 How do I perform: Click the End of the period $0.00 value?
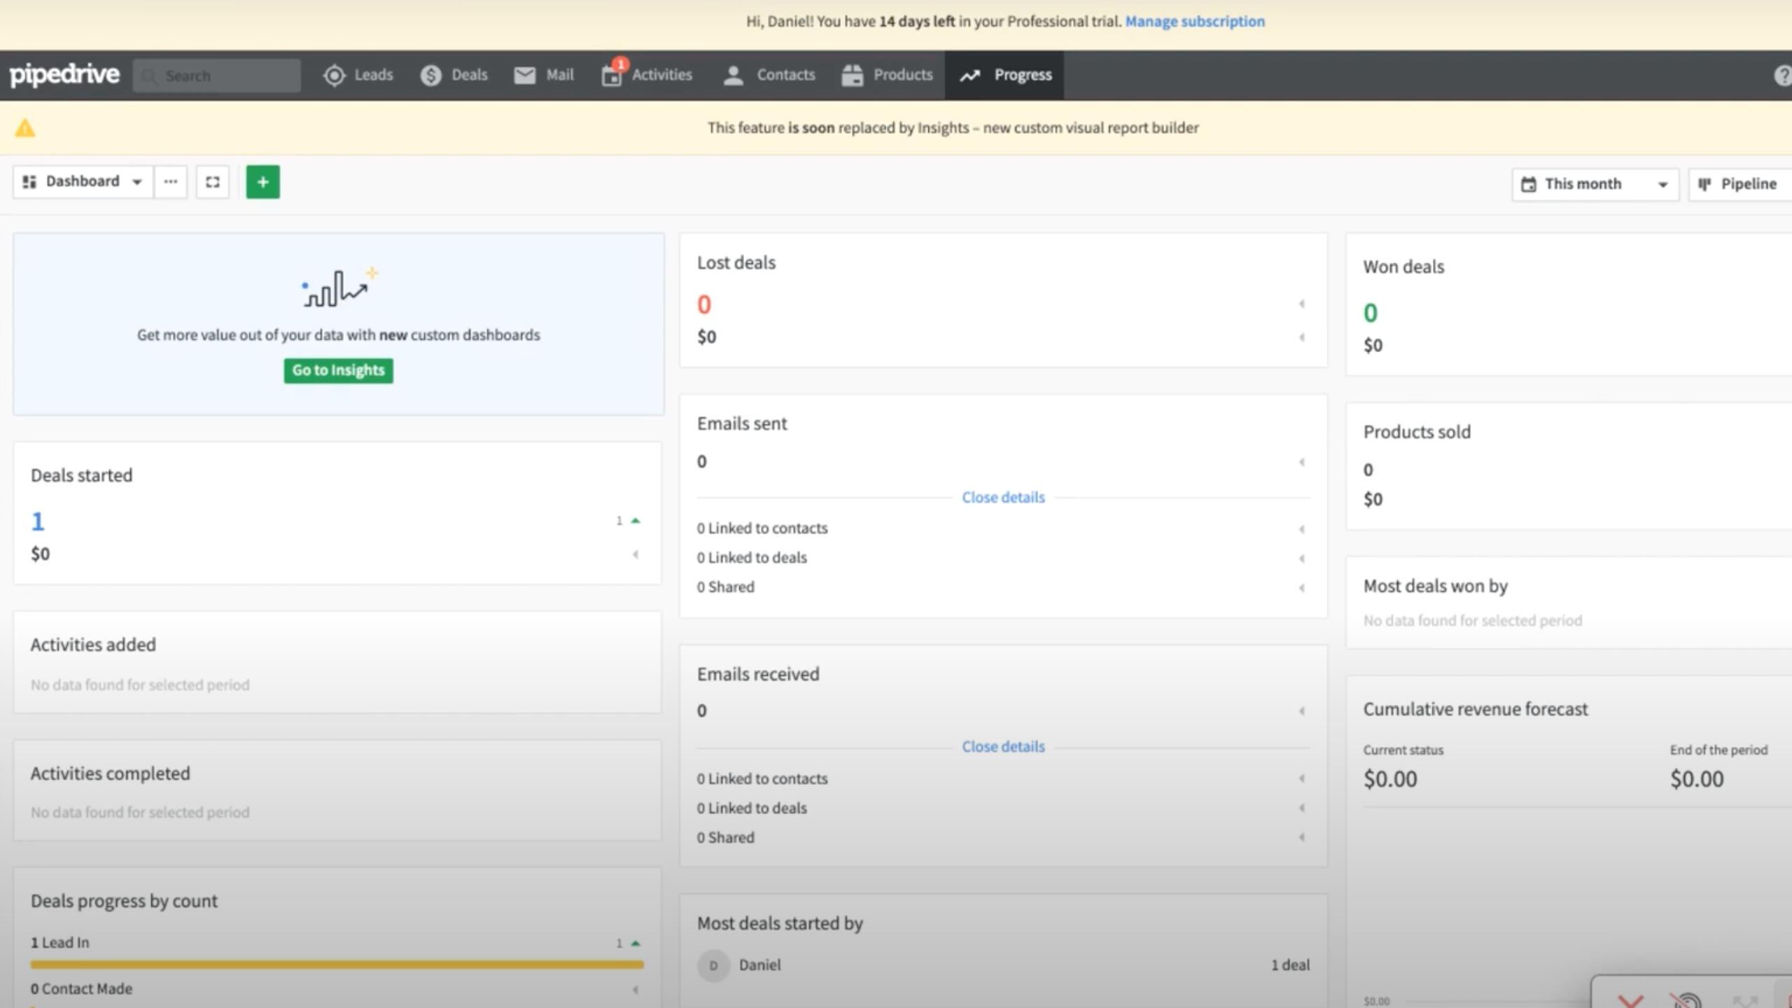tap(1697, 779)
